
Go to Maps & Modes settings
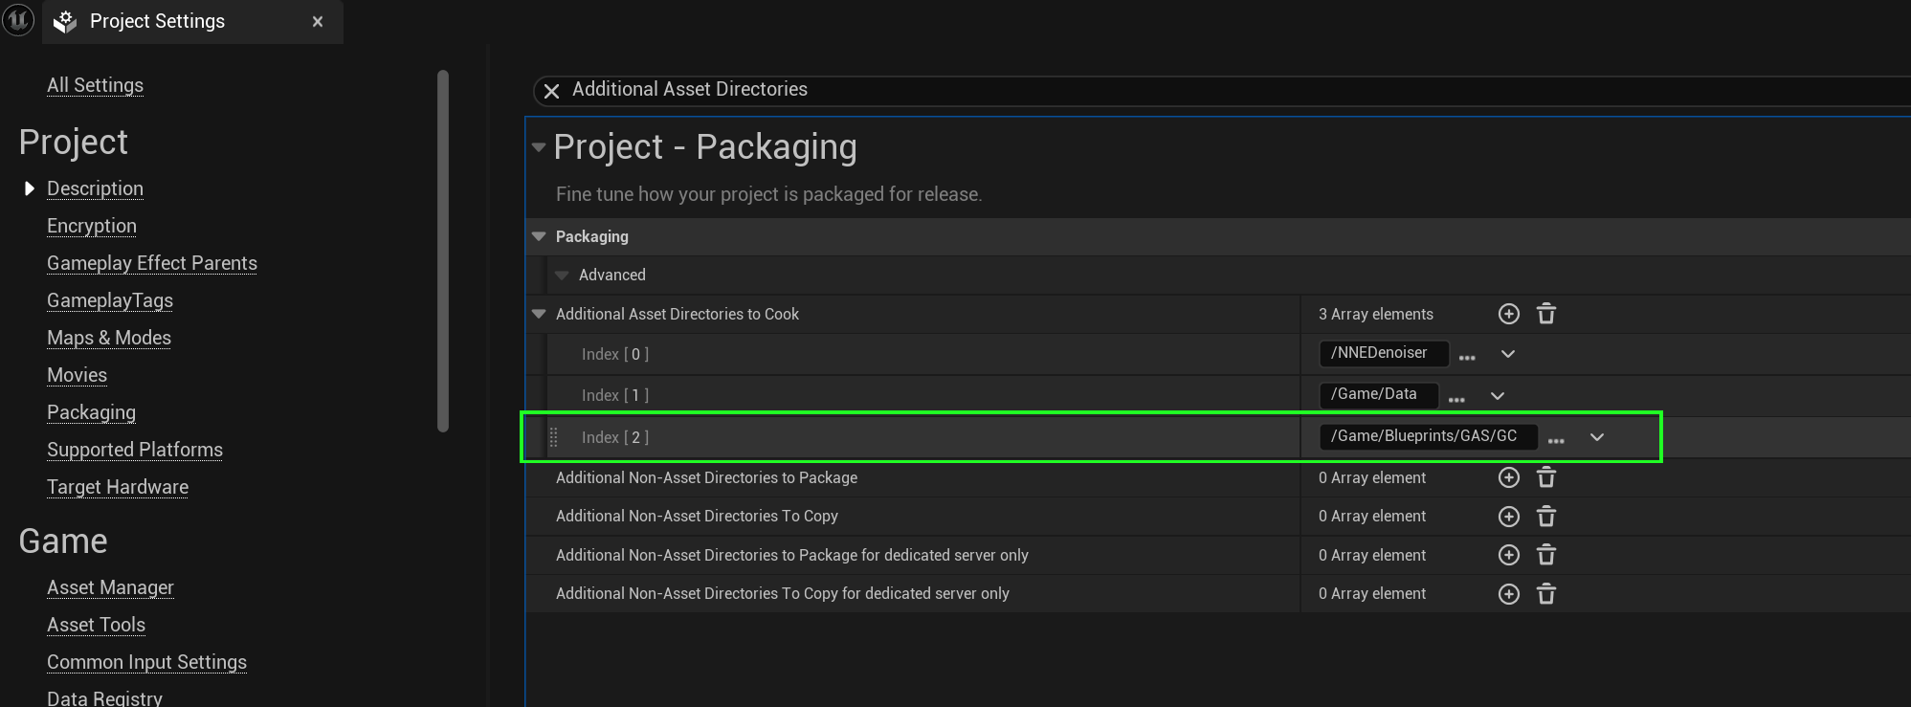coord(109,338)
